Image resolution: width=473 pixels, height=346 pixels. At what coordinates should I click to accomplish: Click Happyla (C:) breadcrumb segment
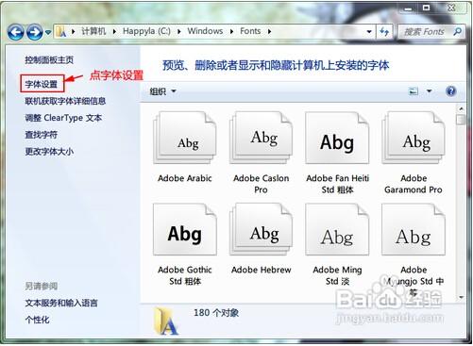click(x=146, y=31)
